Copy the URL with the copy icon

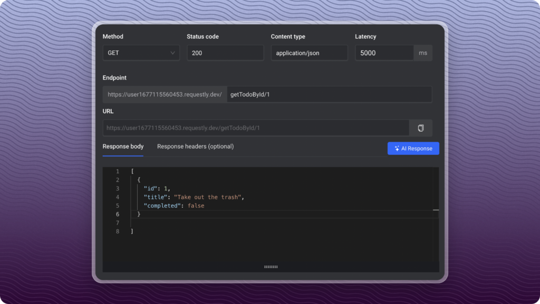[420, 128]
